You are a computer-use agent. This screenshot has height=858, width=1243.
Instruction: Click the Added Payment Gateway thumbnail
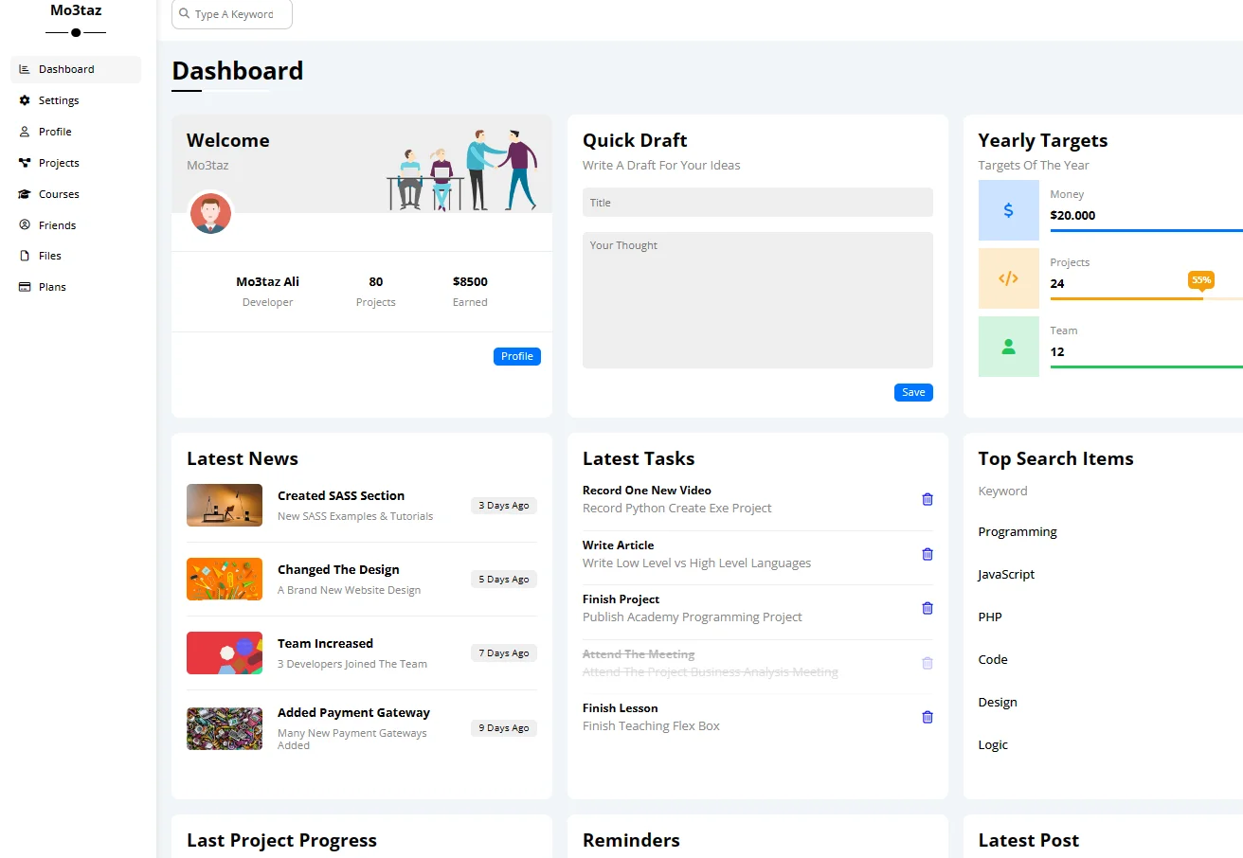(225, 728)
